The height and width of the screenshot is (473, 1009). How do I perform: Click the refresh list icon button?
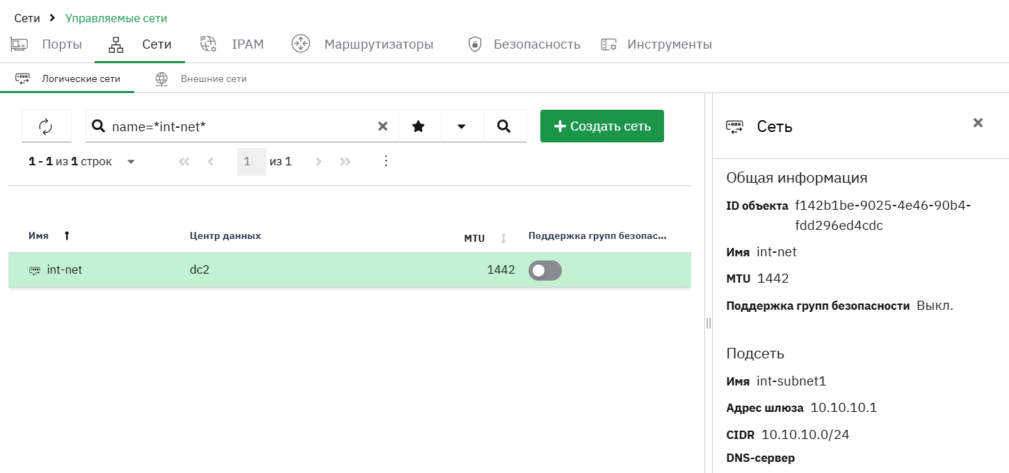(46, 126)
